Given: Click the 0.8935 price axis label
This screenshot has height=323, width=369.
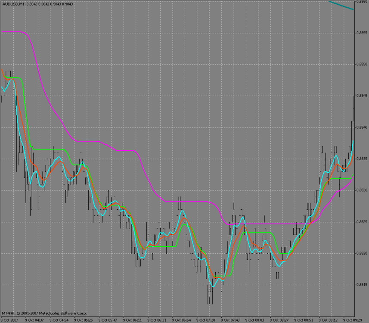Looking at the screenshot, I should pos(362,159).
